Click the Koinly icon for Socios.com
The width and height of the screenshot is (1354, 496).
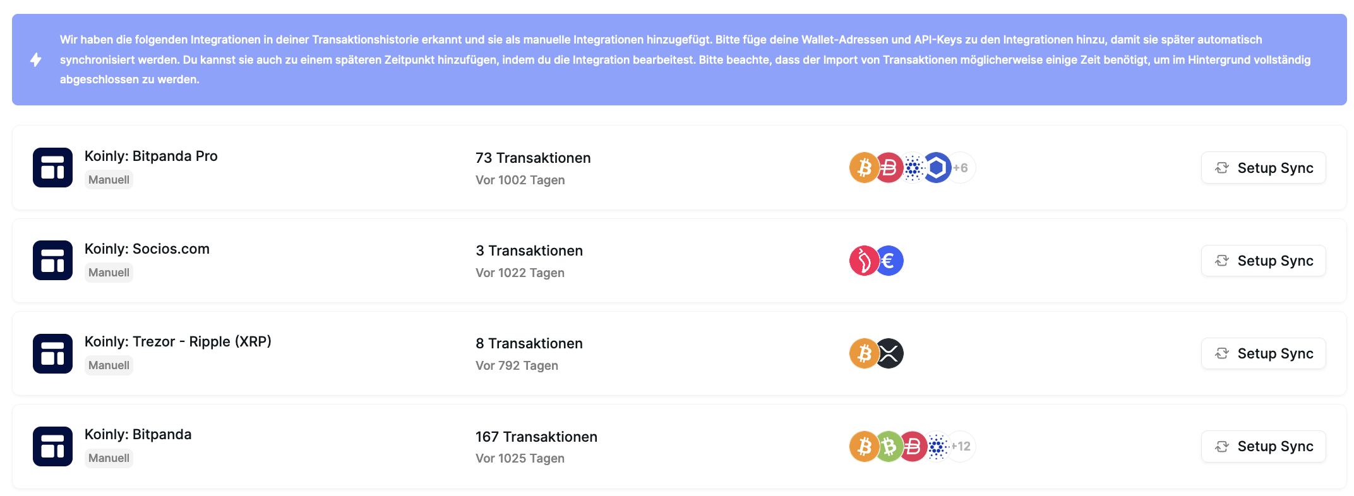52,260
